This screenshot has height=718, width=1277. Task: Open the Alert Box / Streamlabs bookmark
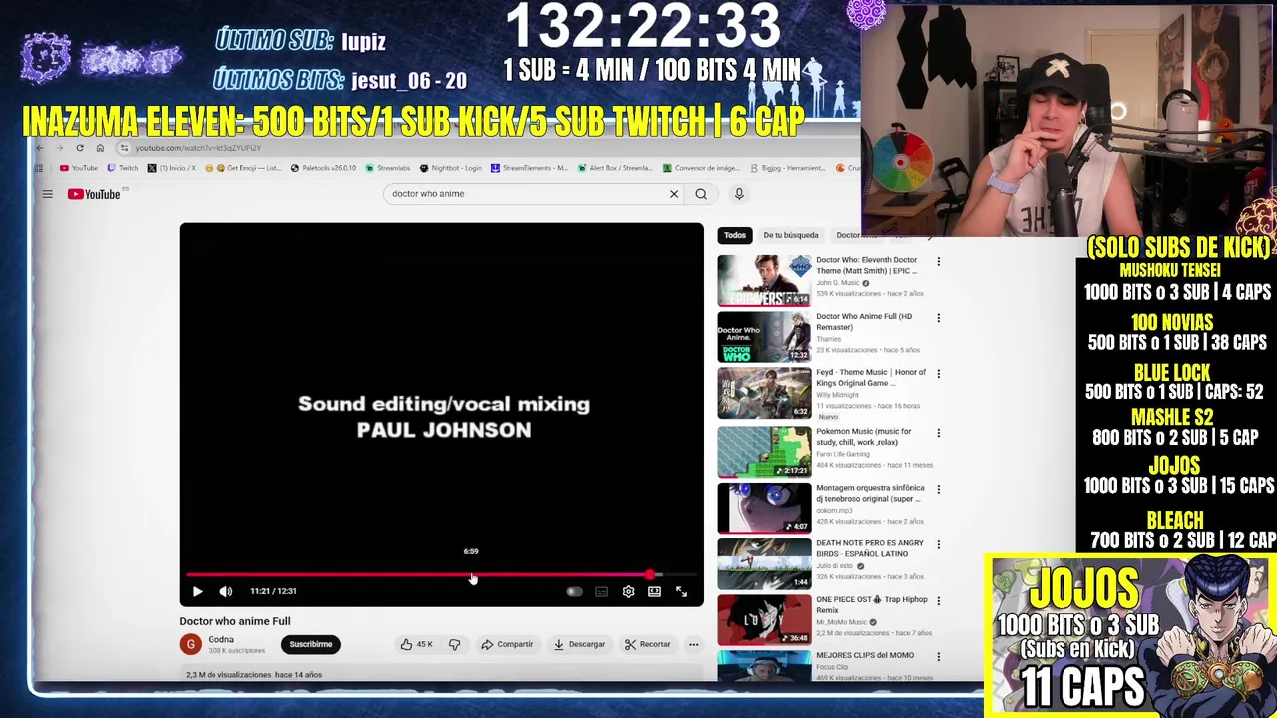click(615, 168)
